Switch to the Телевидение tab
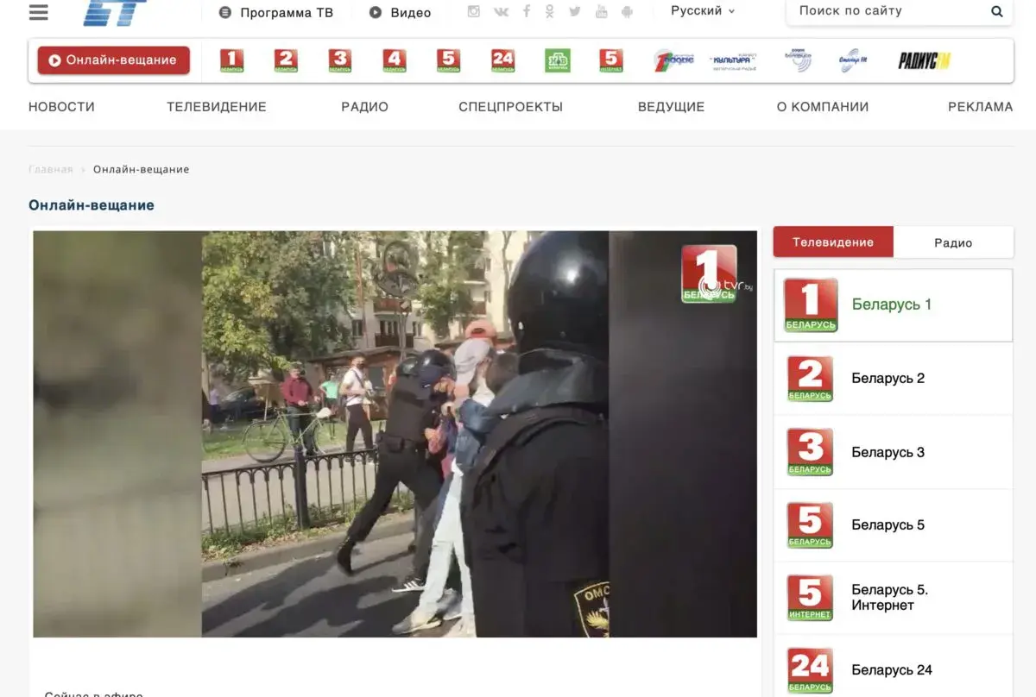 (x=833, y=242)
